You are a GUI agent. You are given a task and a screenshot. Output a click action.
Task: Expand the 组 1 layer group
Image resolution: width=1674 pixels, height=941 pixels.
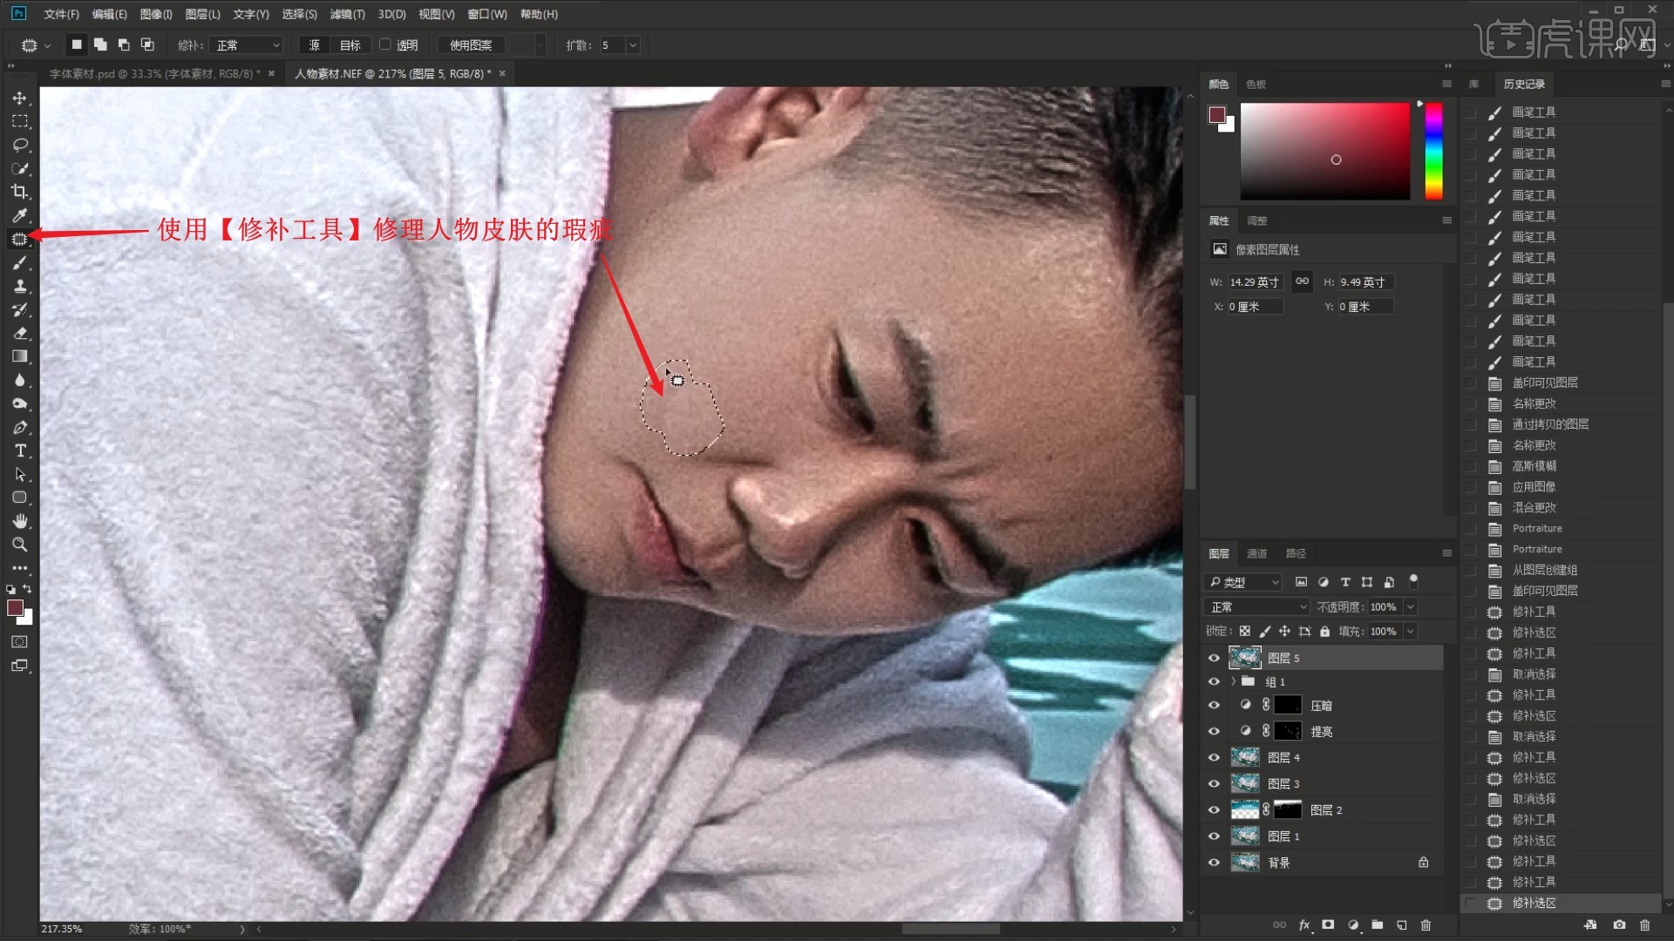pos(1233,681)
